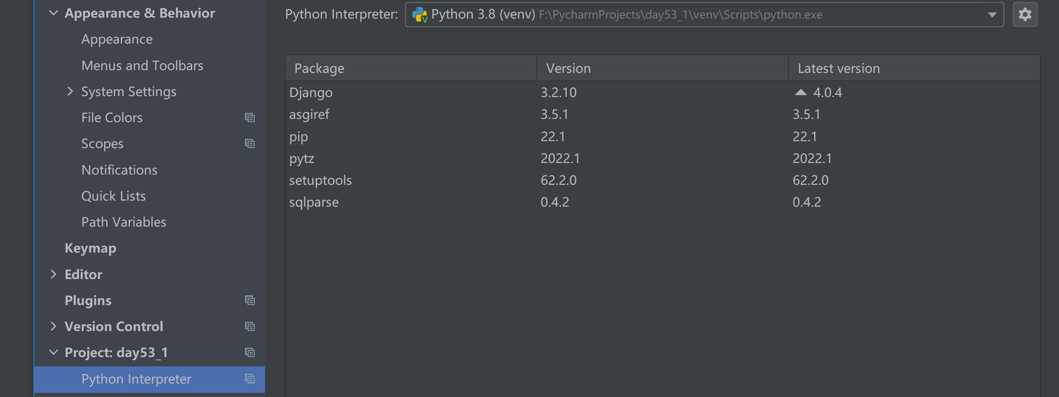Click project-level icon beside Project: day53_1
Screen dimensions: 1059x397
tap(250, 352)
